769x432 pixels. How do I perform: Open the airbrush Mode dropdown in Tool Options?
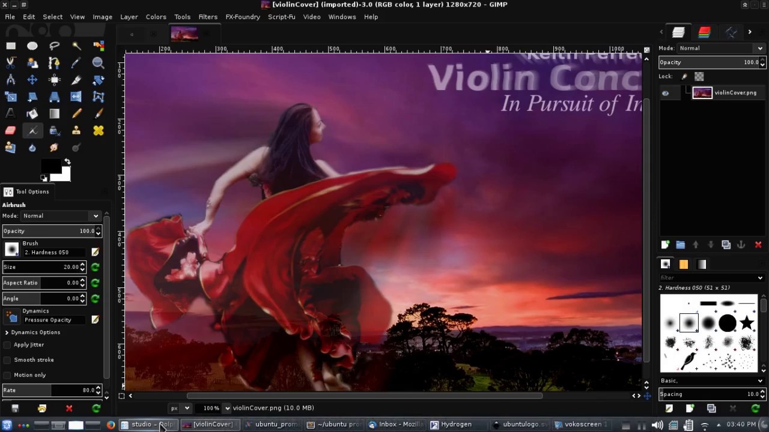[61, 216]
